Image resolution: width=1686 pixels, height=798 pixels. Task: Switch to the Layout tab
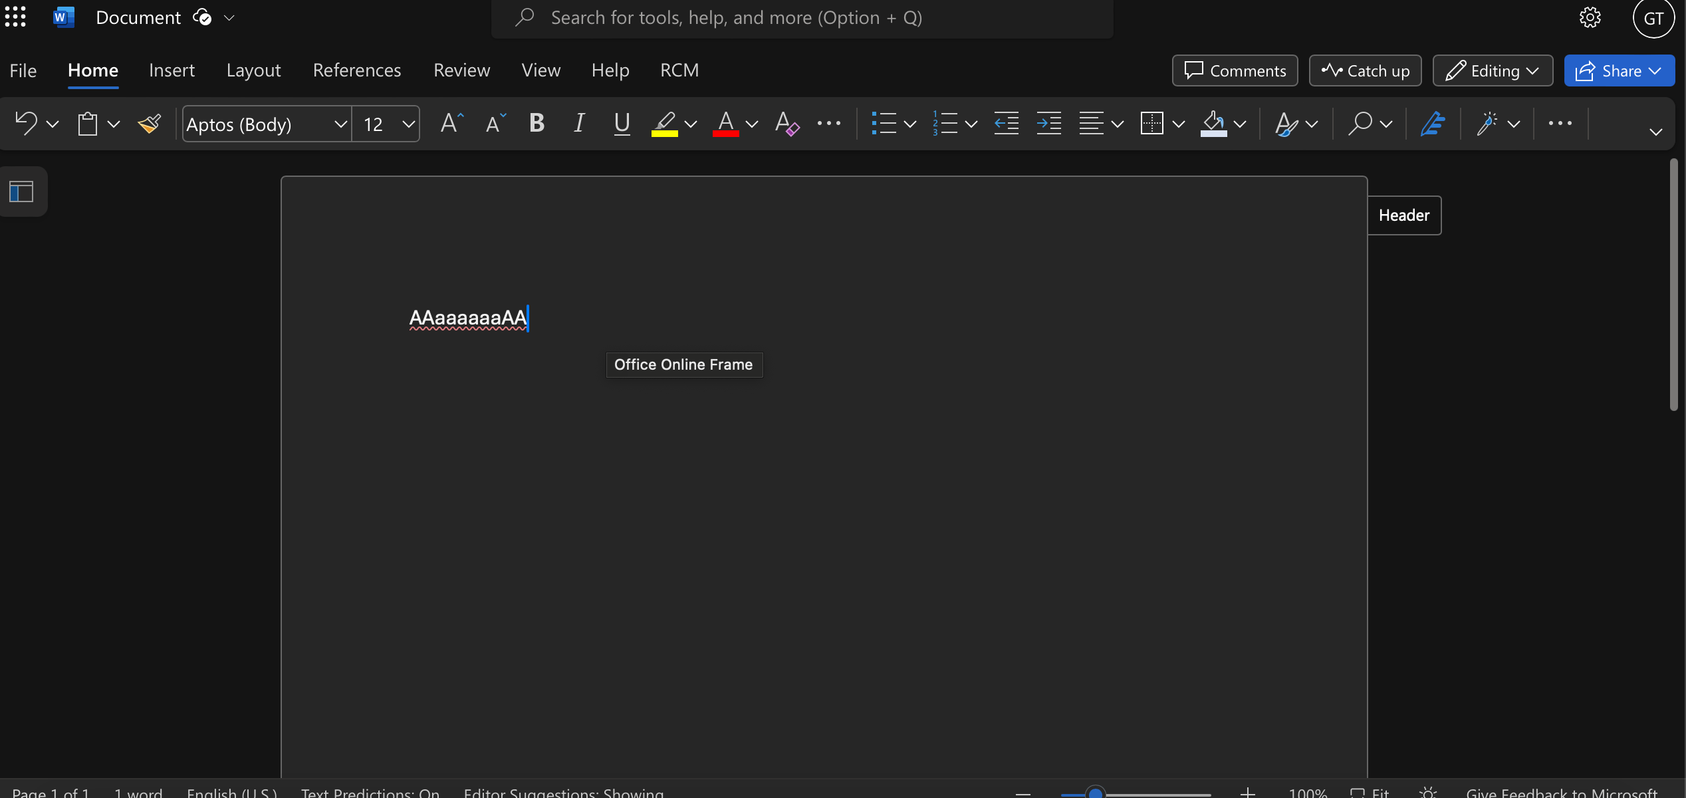point(253,70)
